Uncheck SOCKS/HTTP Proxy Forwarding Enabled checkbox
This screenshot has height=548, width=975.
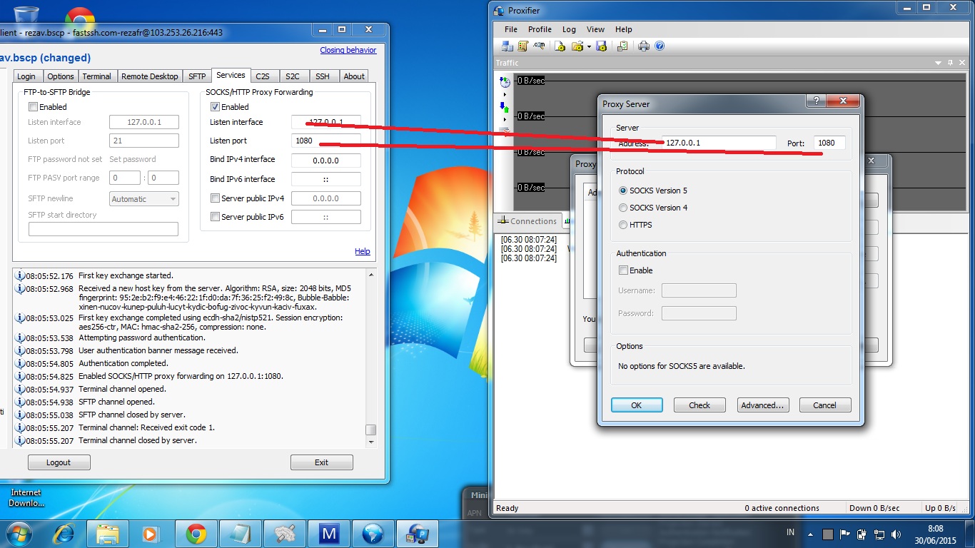(x=215, y=107)
